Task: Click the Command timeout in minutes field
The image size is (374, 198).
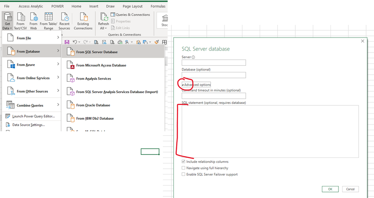Action: click(214, 96)
